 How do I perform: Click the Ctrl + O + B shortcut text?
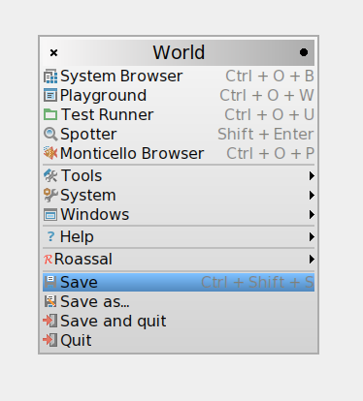pos(270,77)
